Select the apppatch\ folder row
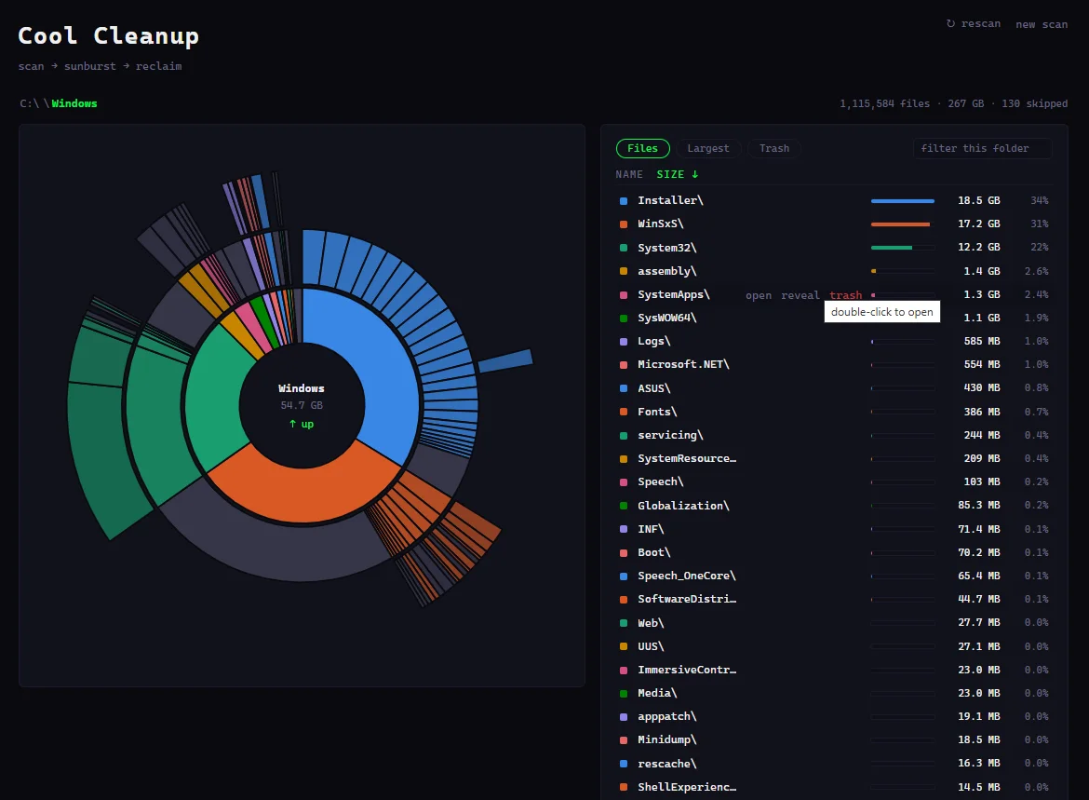 click(833, 716)
